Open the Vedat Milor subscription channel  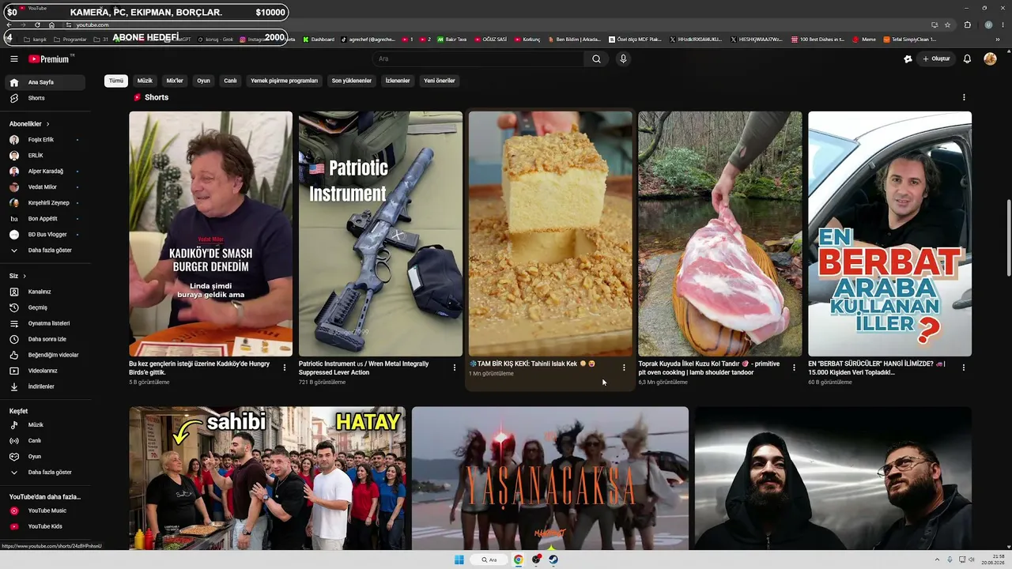coord(44,187)
